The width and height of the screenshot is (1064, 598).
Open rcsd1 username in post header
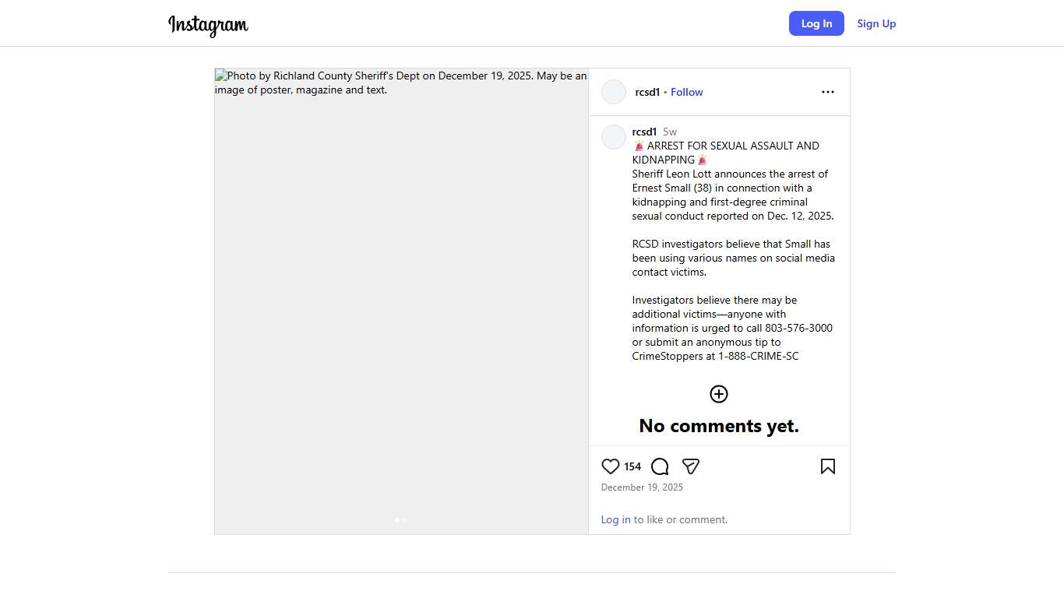click(x=647, y=92)
